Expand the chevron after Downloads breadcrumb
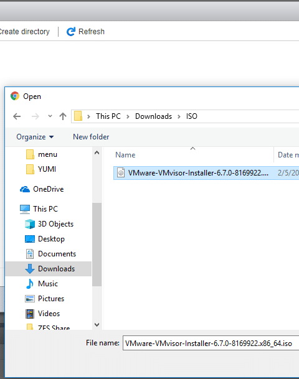 (179, 116)
